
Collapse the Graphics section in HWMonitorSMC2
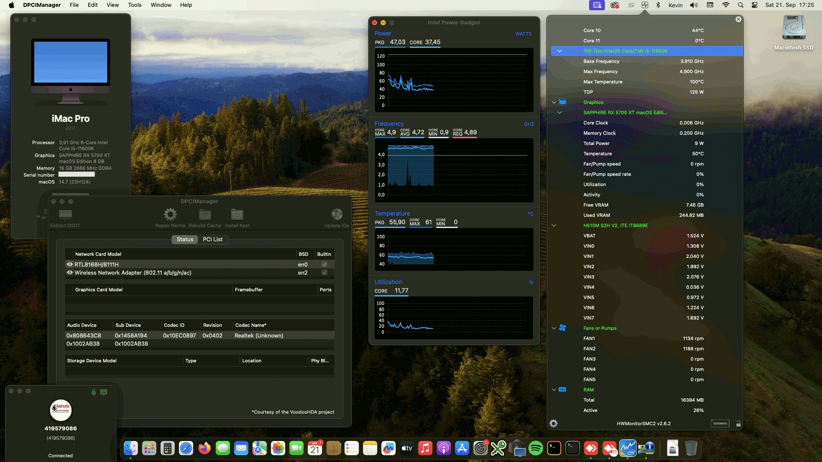[554, 102]
